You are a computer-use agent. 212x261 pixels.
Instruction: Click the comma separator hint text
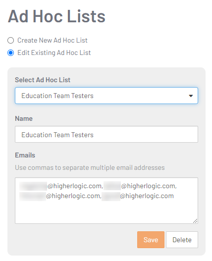90,167
